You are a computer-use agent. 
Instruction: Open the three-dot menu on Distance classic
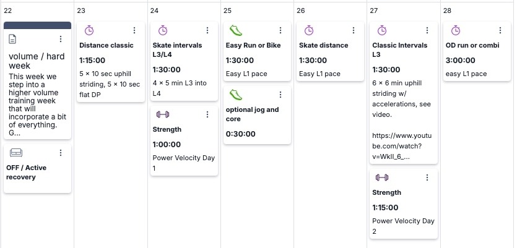click(x=134, y=30)
